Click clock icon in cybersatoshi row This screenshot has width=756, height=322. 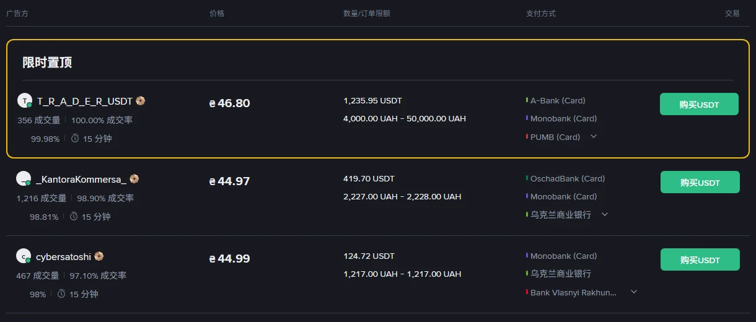click(x=61, y=294)
